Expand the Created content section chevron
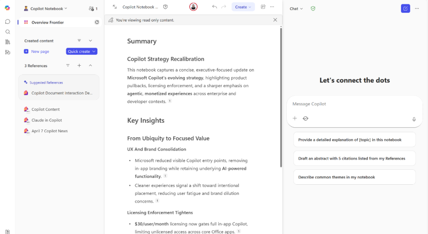This screenshot has width=428, height=234. (91, 41)
